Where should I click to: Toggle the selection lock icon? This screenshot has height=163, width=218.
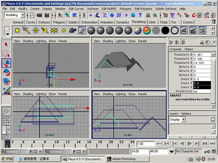click(148, 15)
